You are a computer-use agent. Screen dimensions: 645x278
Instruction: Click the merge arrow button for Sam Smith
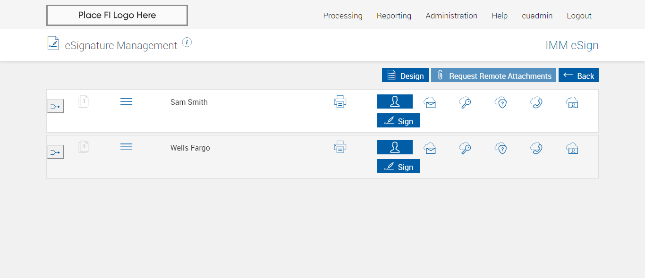pos(55,107)
